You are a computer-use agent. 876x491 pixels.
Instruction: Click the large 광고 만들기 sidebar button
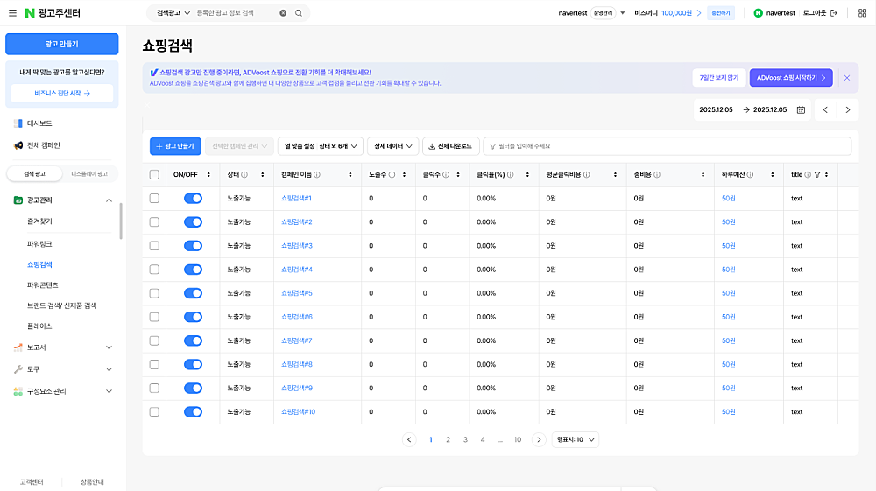click(x=62, y=44)
